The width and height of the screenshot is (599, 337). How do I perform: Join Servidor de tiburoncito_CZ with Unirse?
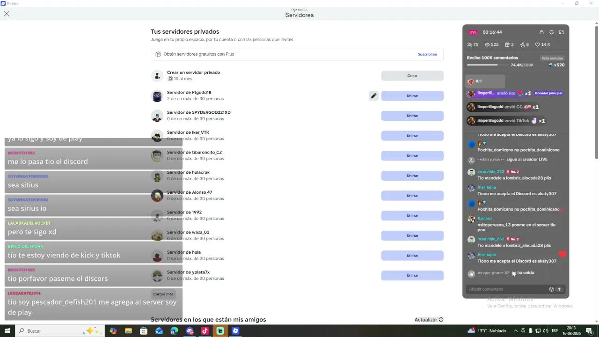[x=412, y=155]
